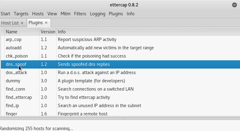Image resolution: width=240 pixels, height=131 pixels.
Task: Click 'Search connections on a switched LAN'
Action: (x=96, y=89)
